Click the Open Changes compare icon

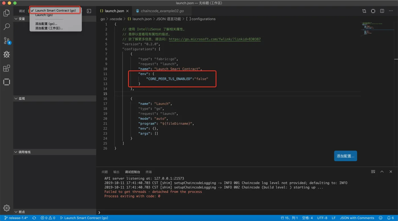coord(364,11)
